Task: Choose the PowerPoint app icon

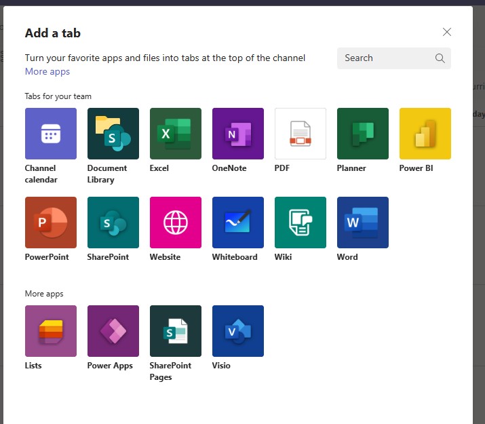Action: click(51, 223)
